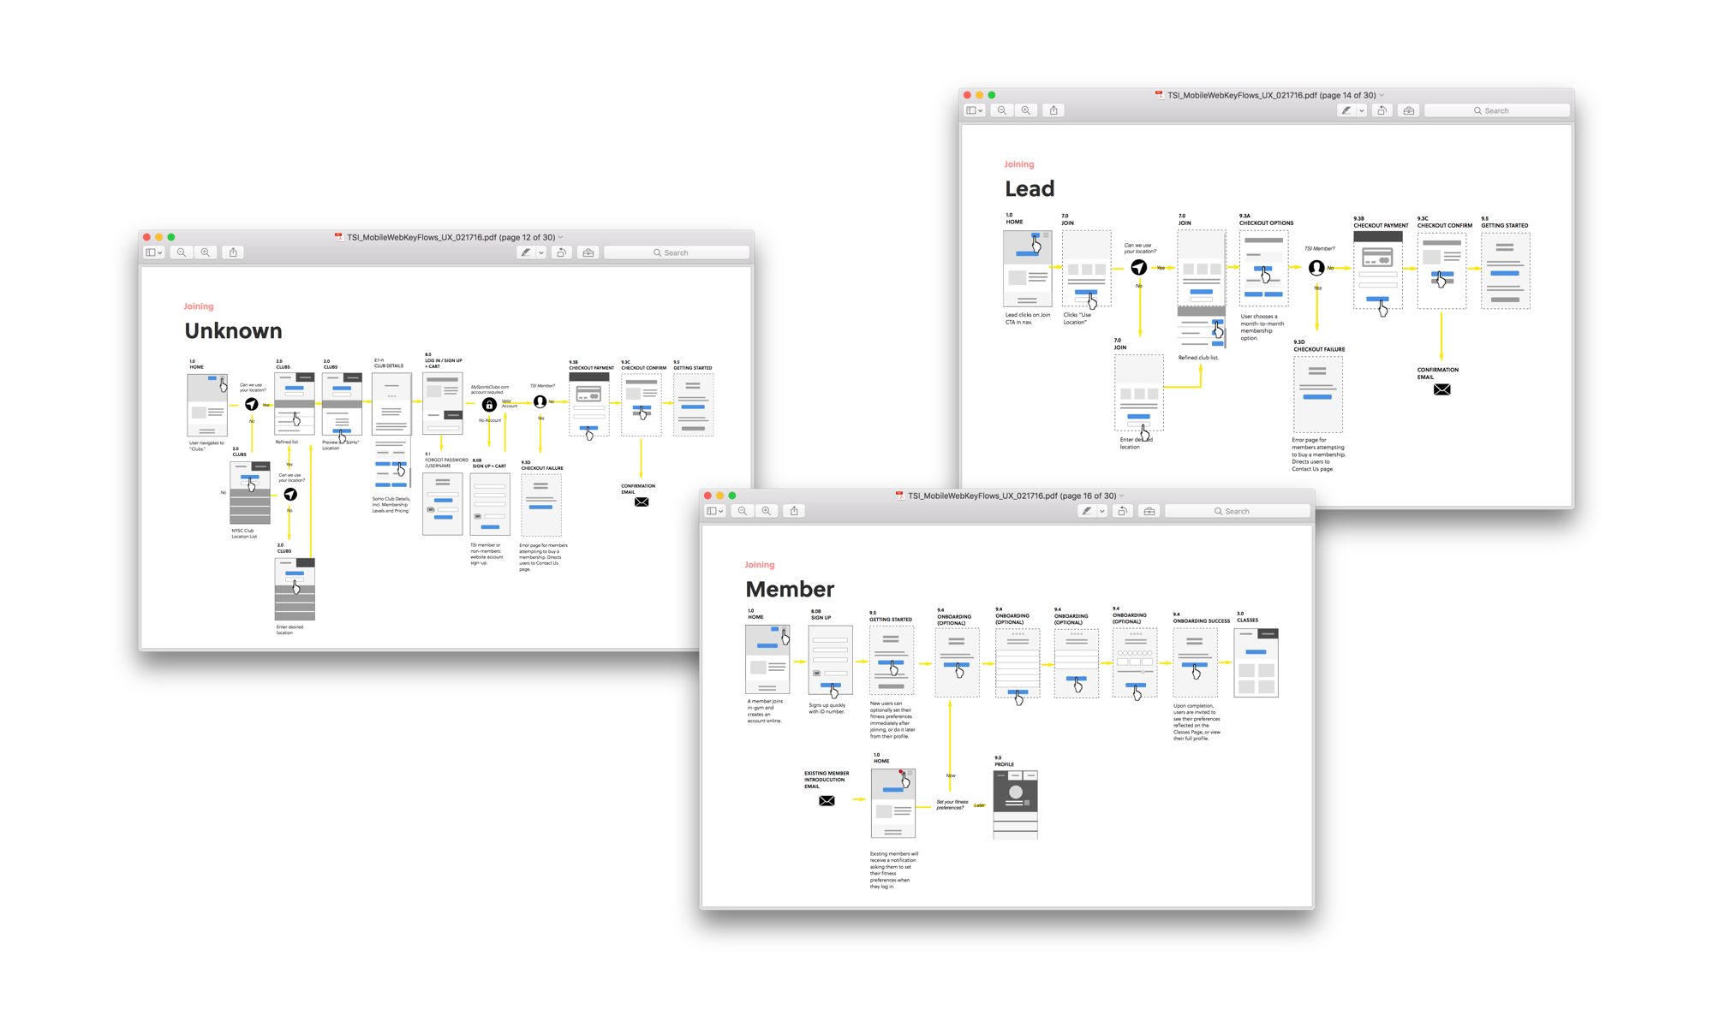Rotate page in the Unknown window
The width and height of the screenshot is (1713, 1027).
tap(562, 252)
